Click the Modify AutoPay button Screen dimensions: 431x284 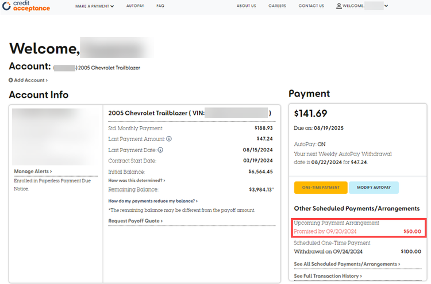[374, 188]
